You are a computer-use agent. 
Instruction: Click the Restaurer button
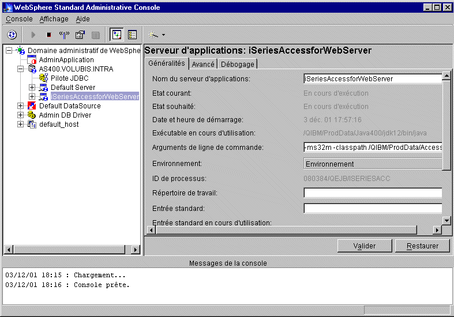[422, 246]
